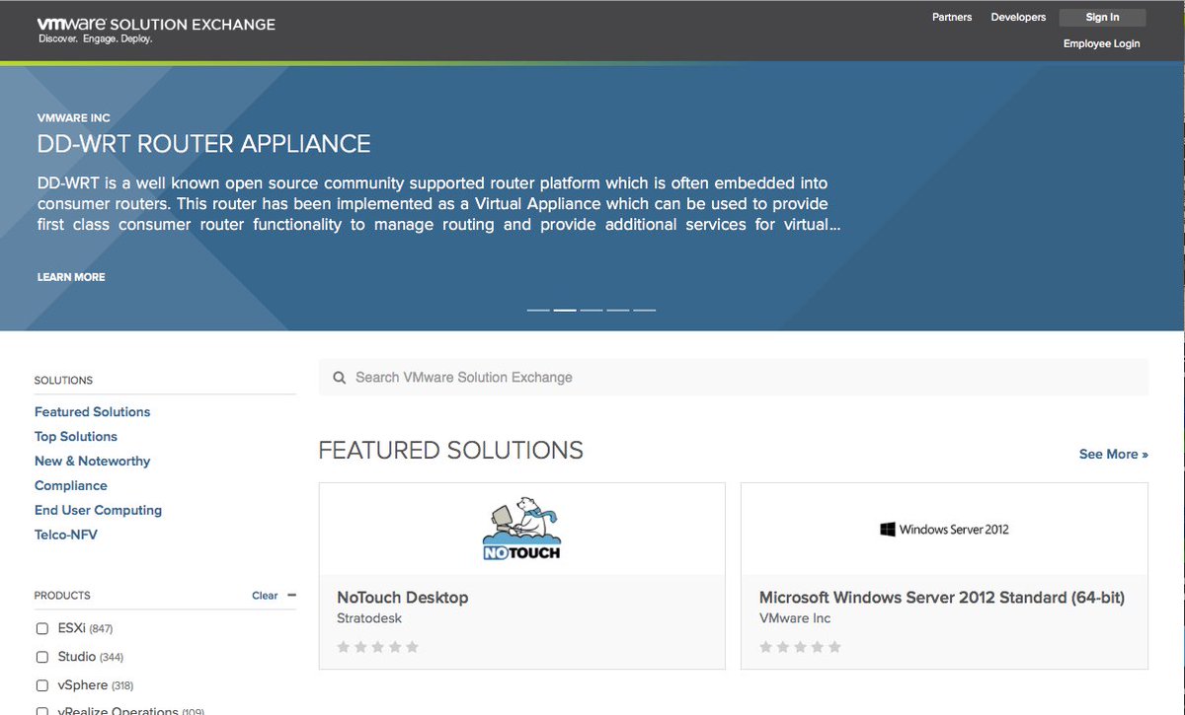This screenshot has height=715, width=1185.
Task: Rate Windows Server 2012 with the first star
Action: point(765,647)
